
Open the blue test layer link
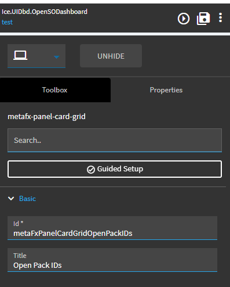pyautogui.click(x=7, y=22)
